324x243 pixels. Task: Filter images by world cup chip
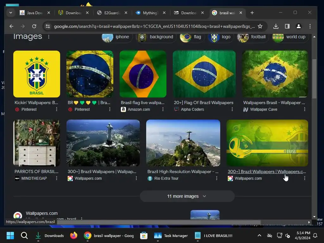[290, 37]
